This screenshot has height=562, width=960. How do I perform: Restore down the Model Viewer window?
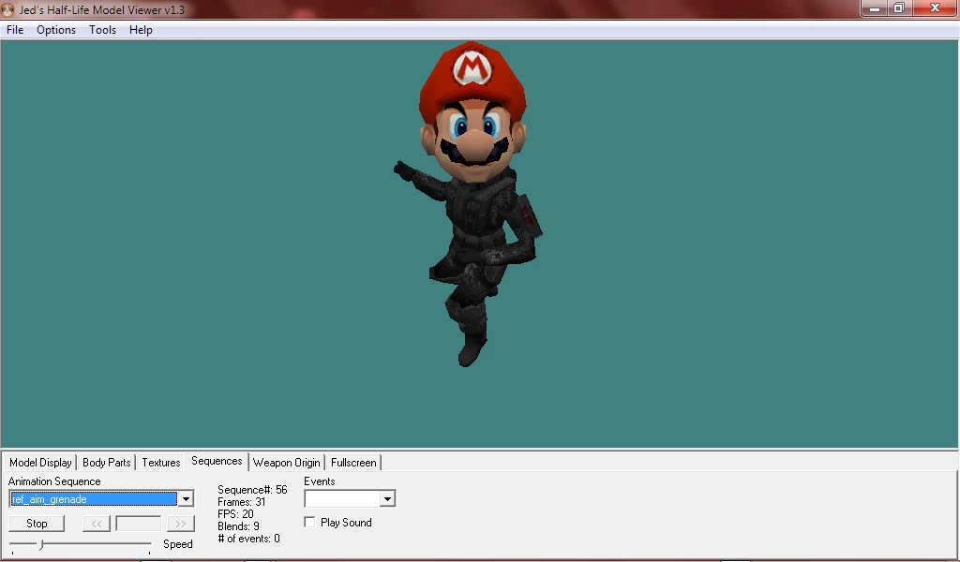click(x=899, y=8)
